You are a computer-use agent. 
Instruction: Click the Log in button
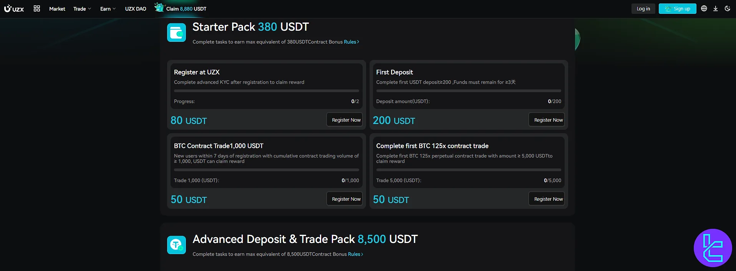(643, 9)
